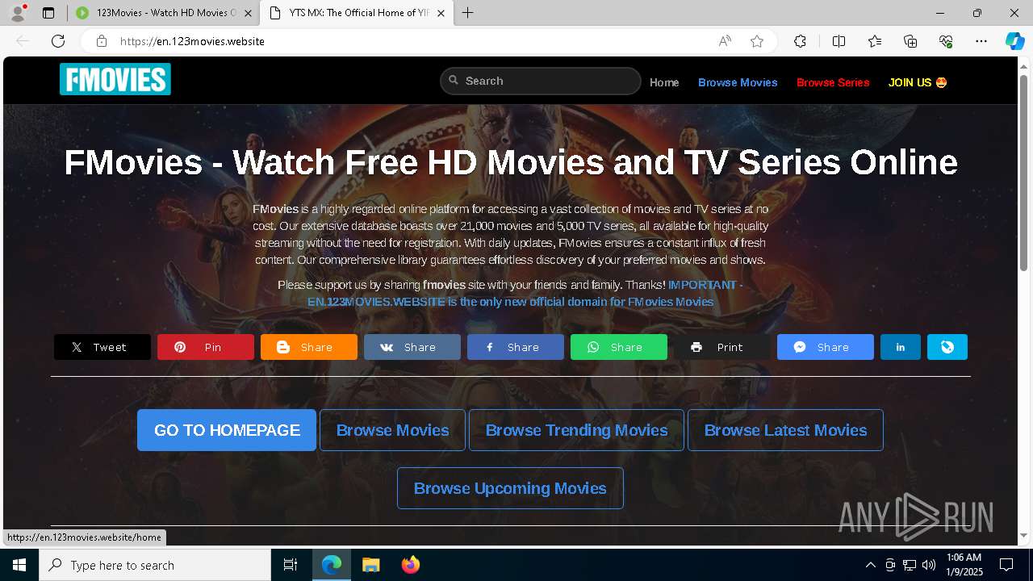
Task: Open File Explorer from taskbar
Action: [370, 565]
